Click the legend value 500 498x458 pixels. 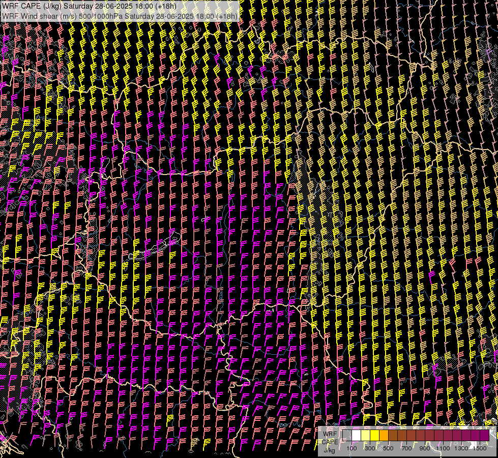388,448
